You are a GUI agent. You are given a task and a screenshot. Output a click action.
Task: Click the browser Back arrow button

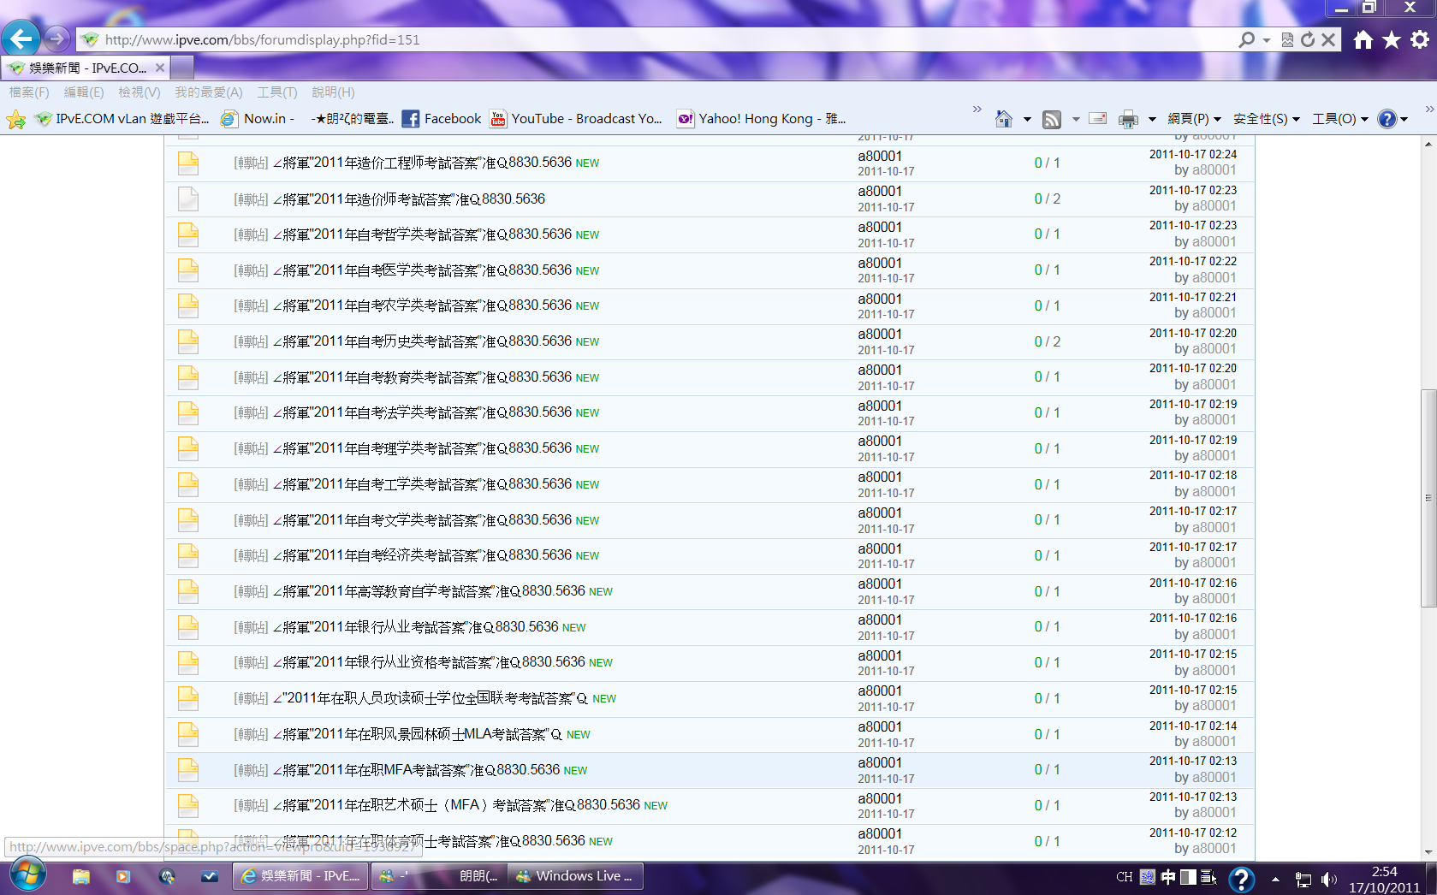[21, 39]
